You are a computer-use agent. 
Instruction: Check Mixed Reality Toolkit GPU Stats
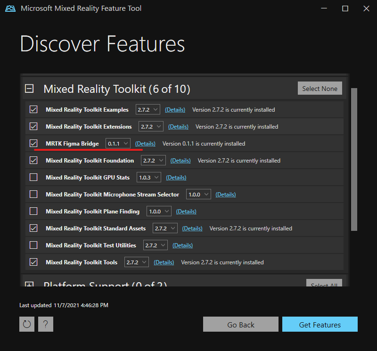tap(33, 177)
